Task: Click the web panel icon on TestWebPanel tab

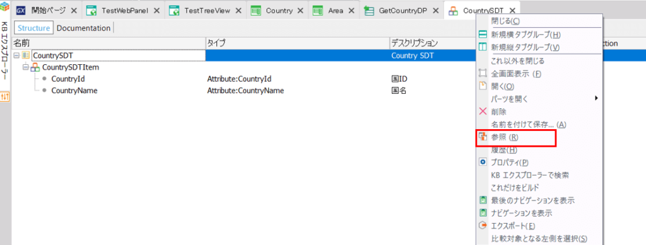Action: [x=92, y=11]
